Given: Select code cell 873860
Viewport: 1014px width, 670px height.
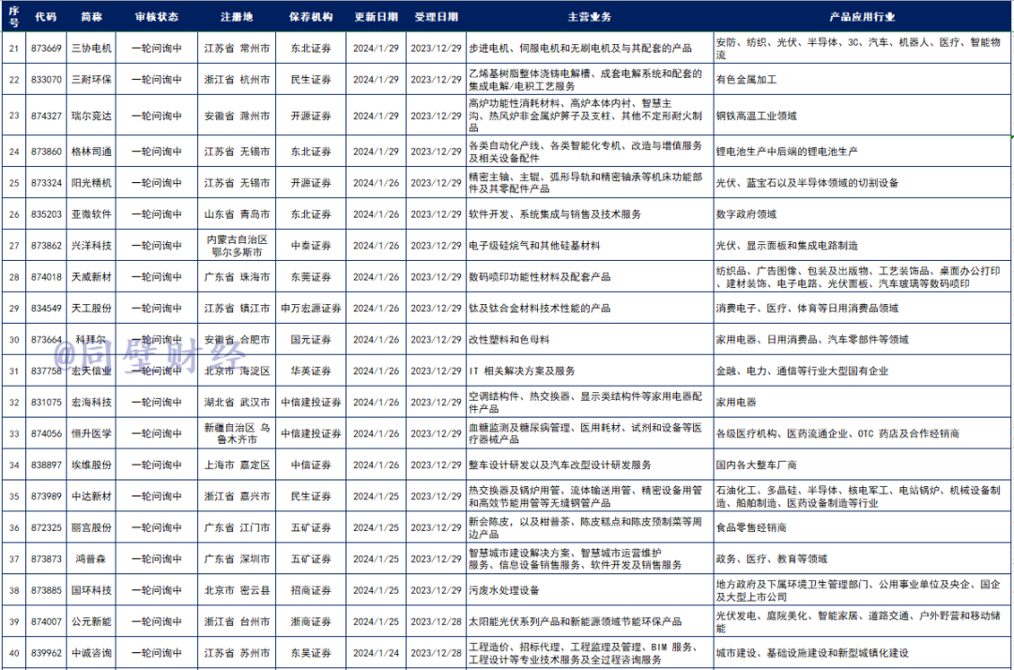Looking at the screenshot, I should pyautogui.click(x=47, y=152).
